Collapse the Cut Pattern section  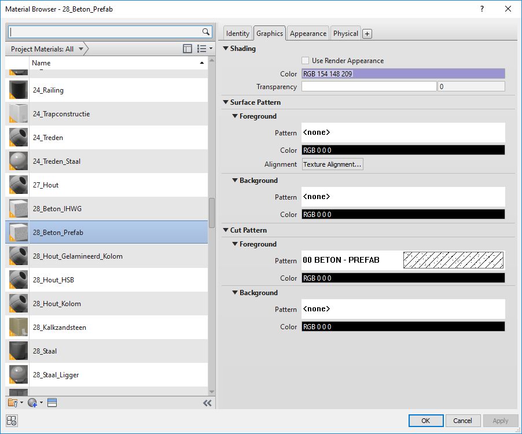pyautogui.click(x=226, y=230)
